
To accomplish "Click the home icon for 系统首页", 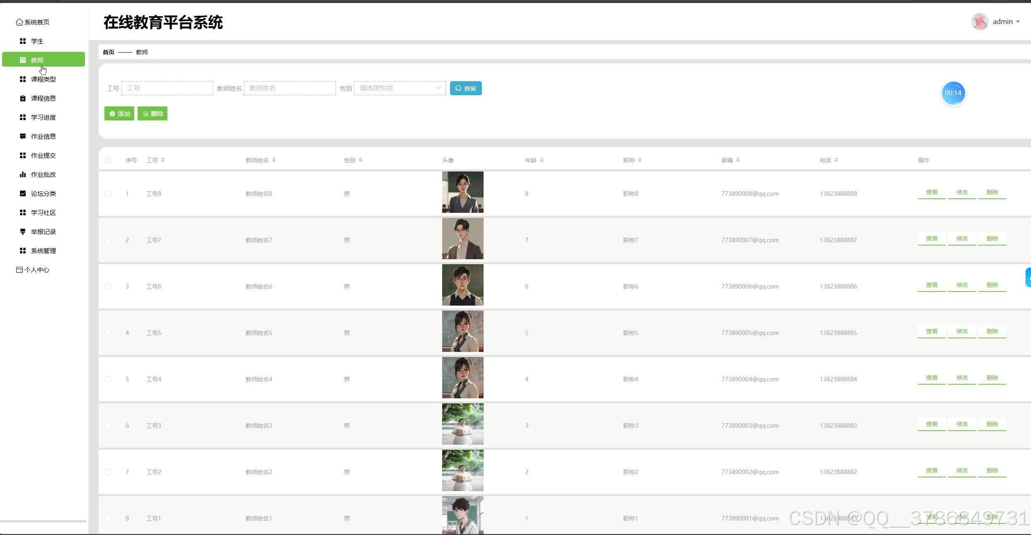I will coord(19,22).
